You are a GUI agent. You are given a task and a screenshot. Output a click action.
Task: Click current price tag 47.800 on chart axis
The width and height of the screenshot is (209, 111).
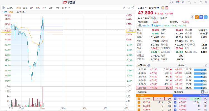coord(6,31)
